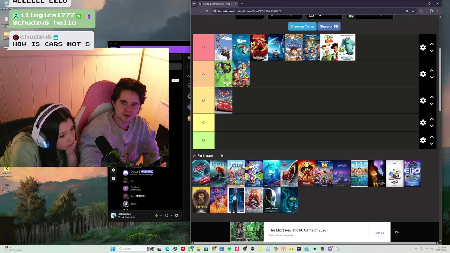Image resolution: width=450 pixels, height=253 pixels.
Task: Select WALL-E poster in S tier
Action: (x=276, y=47)
